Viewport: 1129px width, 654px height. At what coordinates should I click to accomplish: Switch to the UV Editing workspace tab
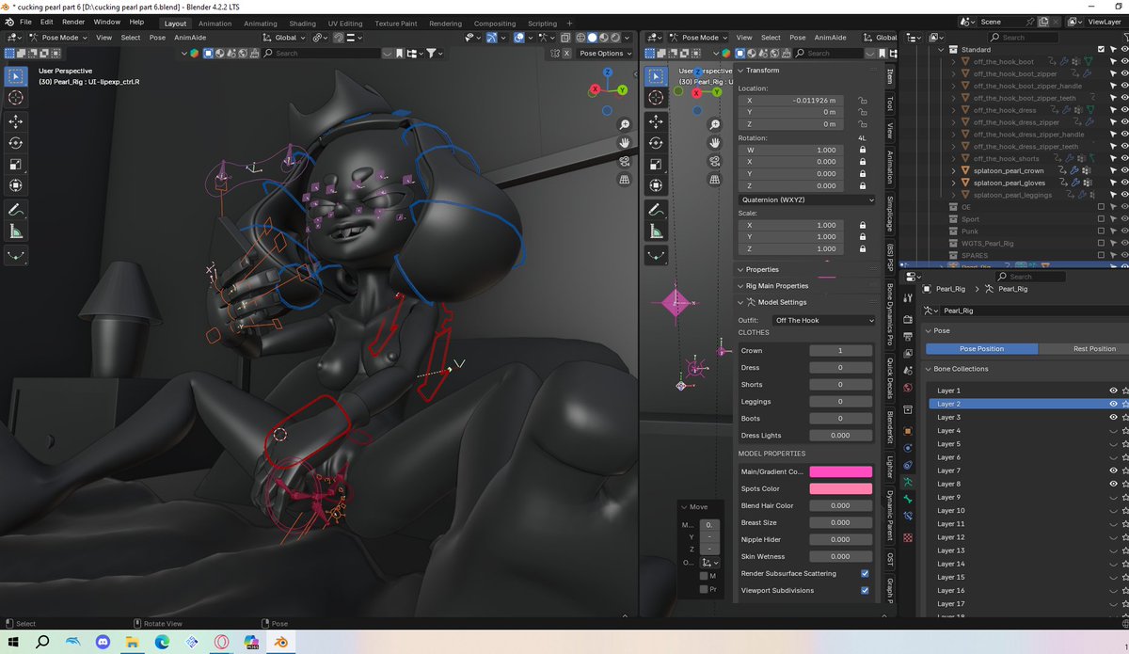345,24
